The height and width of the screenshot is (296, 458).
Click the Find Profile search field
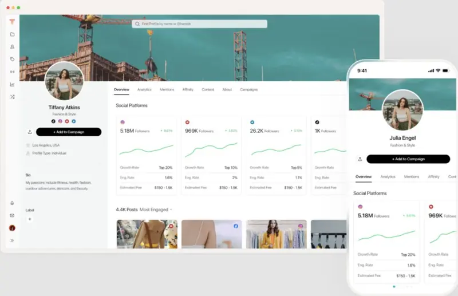[x=199, y=24]
